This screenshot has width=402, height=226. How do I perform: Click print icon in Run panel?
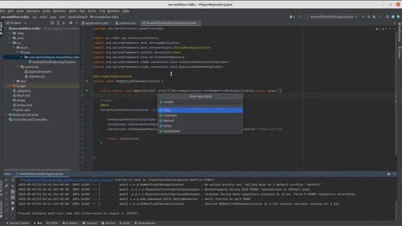coord(13,203)
